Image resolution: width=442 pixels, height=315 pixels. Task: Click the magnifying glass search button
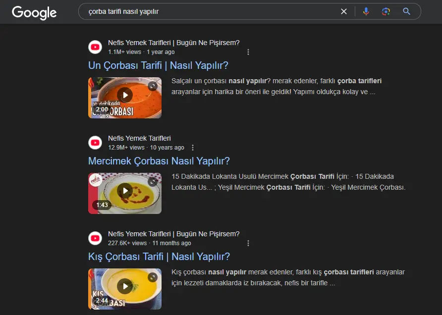point(406,11)
